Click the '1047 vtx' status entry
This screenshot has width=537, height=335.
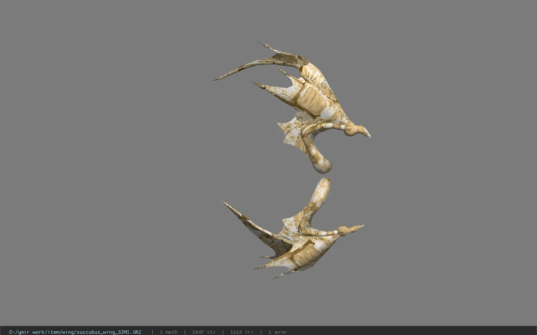(x=204, y=332)
